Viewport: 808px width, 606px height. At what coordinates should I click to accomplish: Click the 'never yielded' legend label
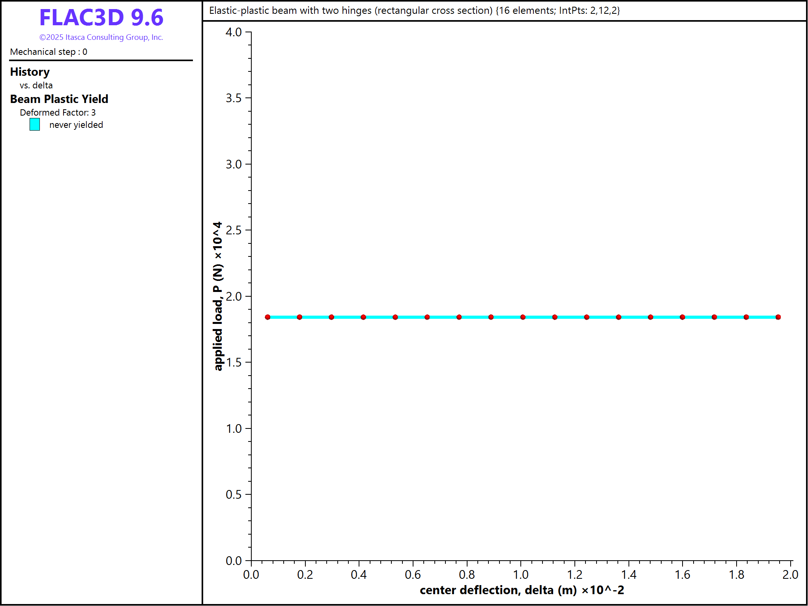(x=76, y=125)
